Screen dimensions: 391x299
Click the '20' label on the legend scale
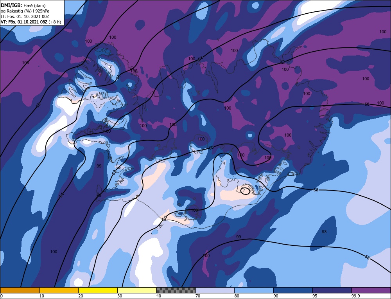81,296
